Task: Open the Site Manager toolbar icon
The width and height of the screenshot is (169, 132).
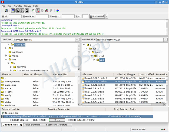Action: pyautogui.click(x=6, y=11)
